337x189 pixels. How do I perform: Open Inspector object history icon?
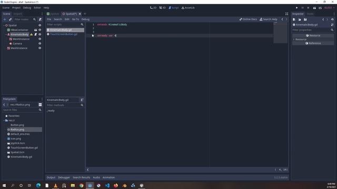pyautogui.click(x=332, y=19)
